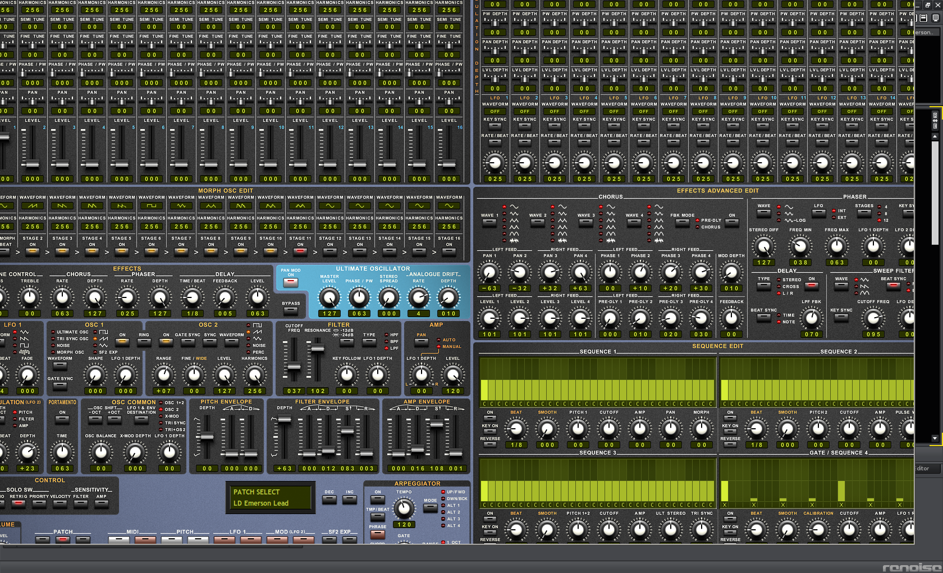Viewport: 943px width, 573px height.
Task: Click the Arpeggiator MODE selector button
Action: click(430, 507)
